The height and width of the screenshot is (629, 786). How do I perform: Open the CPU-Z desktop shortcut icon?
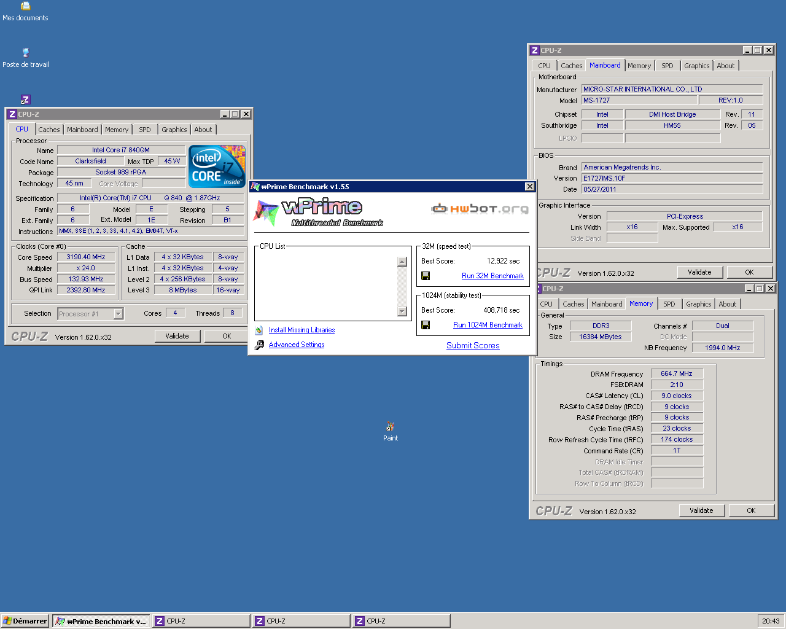[25, 100]
